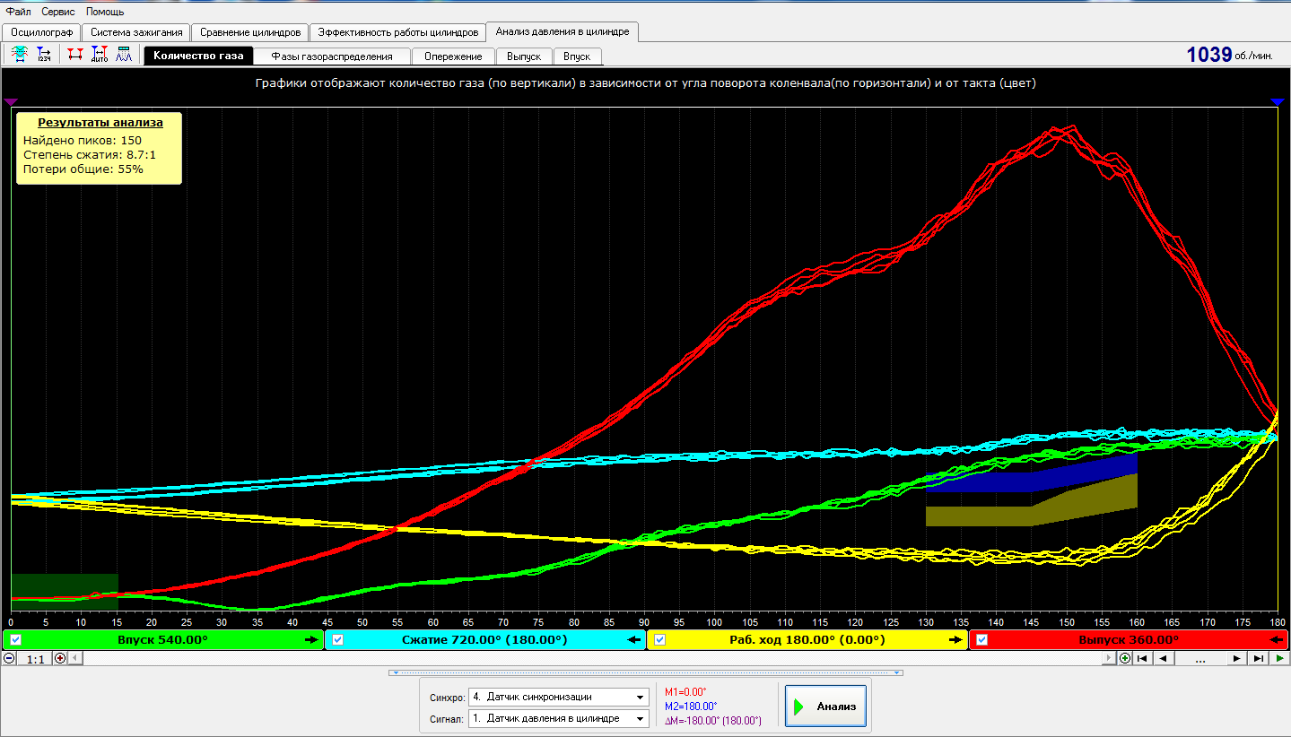Click the horizontal scrollbar left arrow

tap(75, 658)
